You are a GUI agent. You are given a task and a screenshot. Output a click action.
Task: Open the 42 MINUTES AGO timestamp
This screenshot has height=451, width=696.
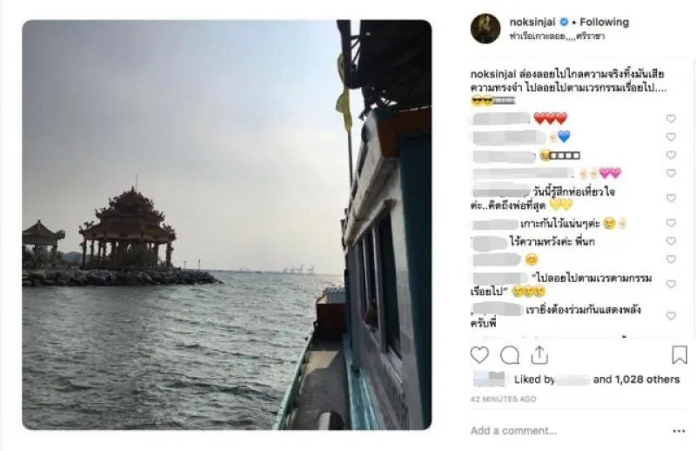(x=504, y=399)
